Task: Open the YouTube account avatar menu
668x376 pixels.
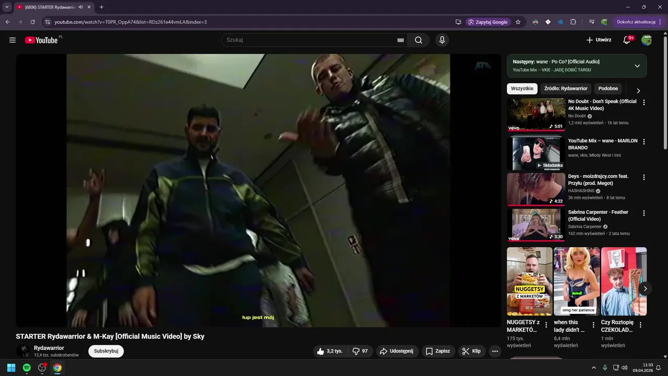Action: click(x=647, y=40)
